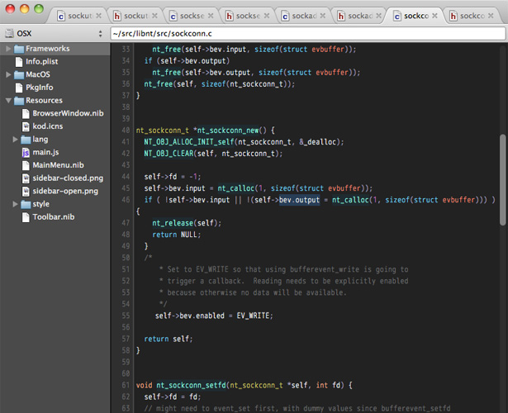Close the sockse C source tab
The image size is (508, 413).
pos(211,16)
